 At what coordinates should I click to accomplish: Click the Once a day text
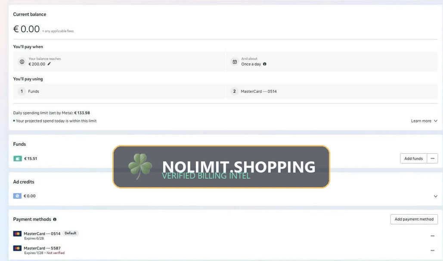click(251, 64)
